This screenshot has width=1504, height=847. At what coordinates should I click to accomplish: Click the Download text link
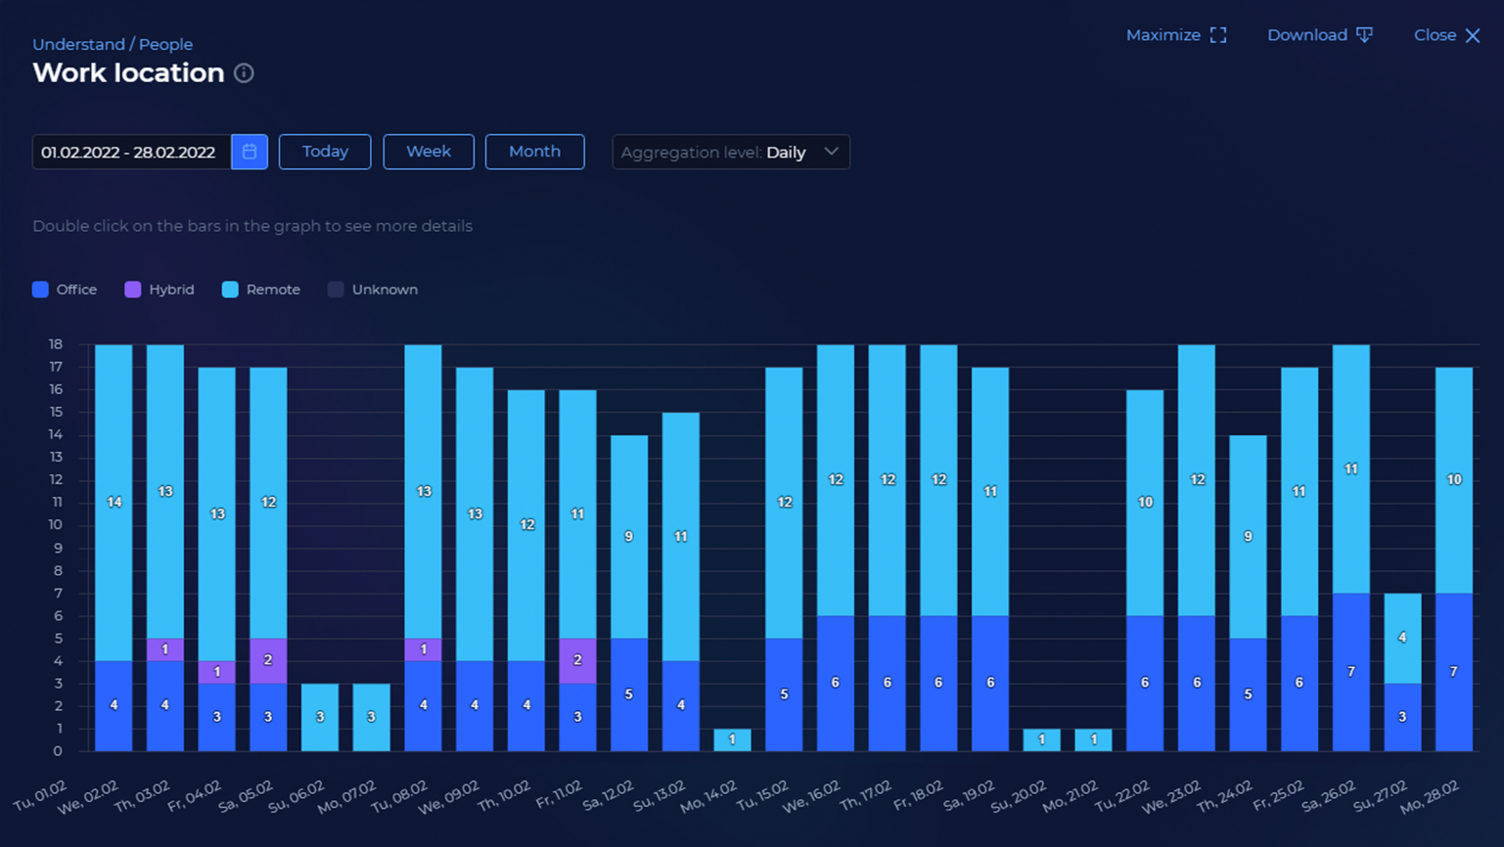pyautogui.click(x=1307, y=35)
